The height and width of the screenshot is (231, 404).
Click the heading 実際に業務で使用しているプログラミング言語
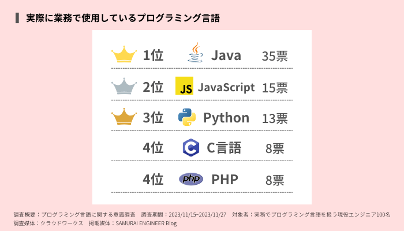(123, 18)
